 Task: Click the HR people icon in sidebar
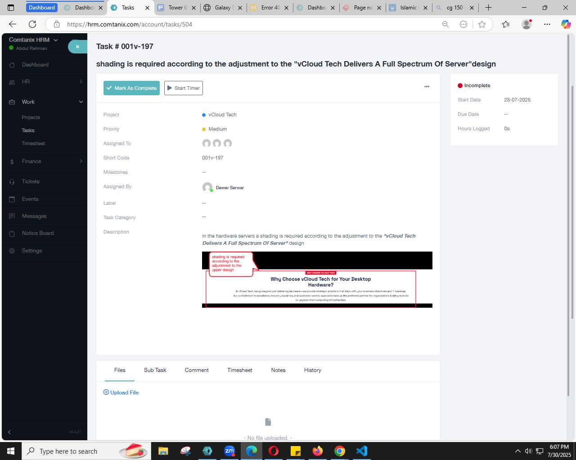(x=12, y=82)
